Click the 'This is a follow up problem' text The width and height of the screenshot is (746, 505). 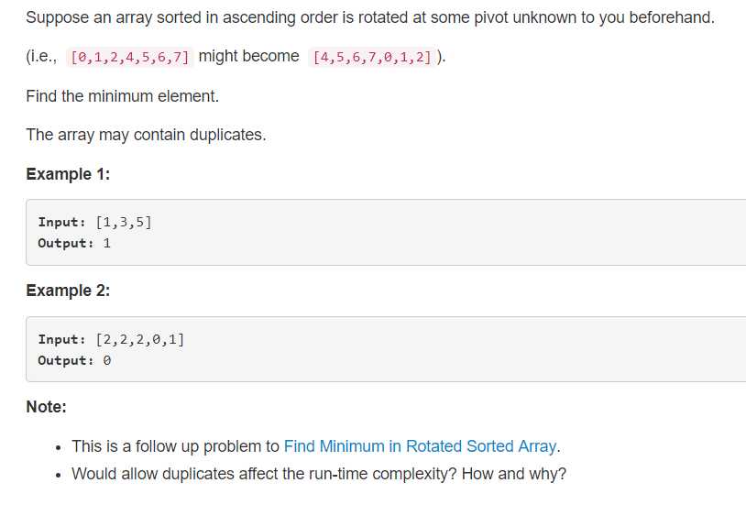tap(175, 446)
